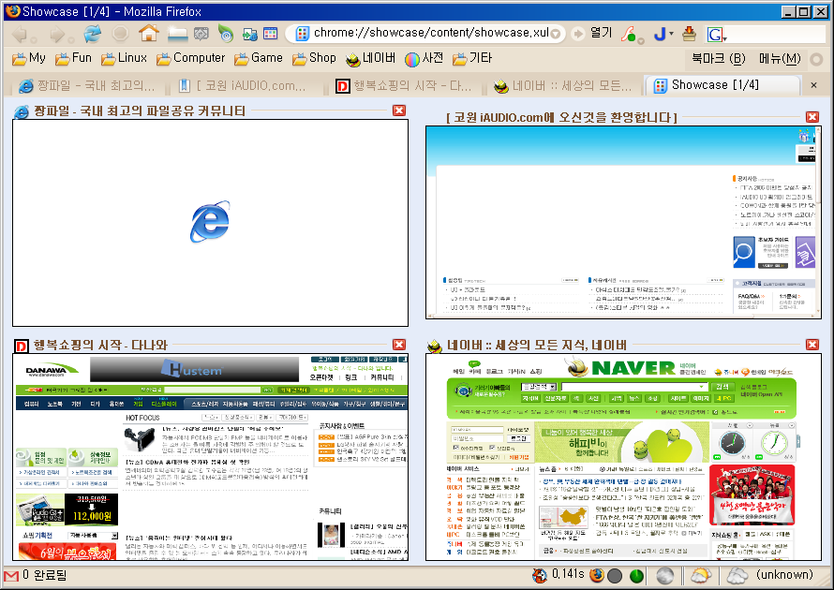Open the search engine selector dropdown arrow

[x=724, y=38]
